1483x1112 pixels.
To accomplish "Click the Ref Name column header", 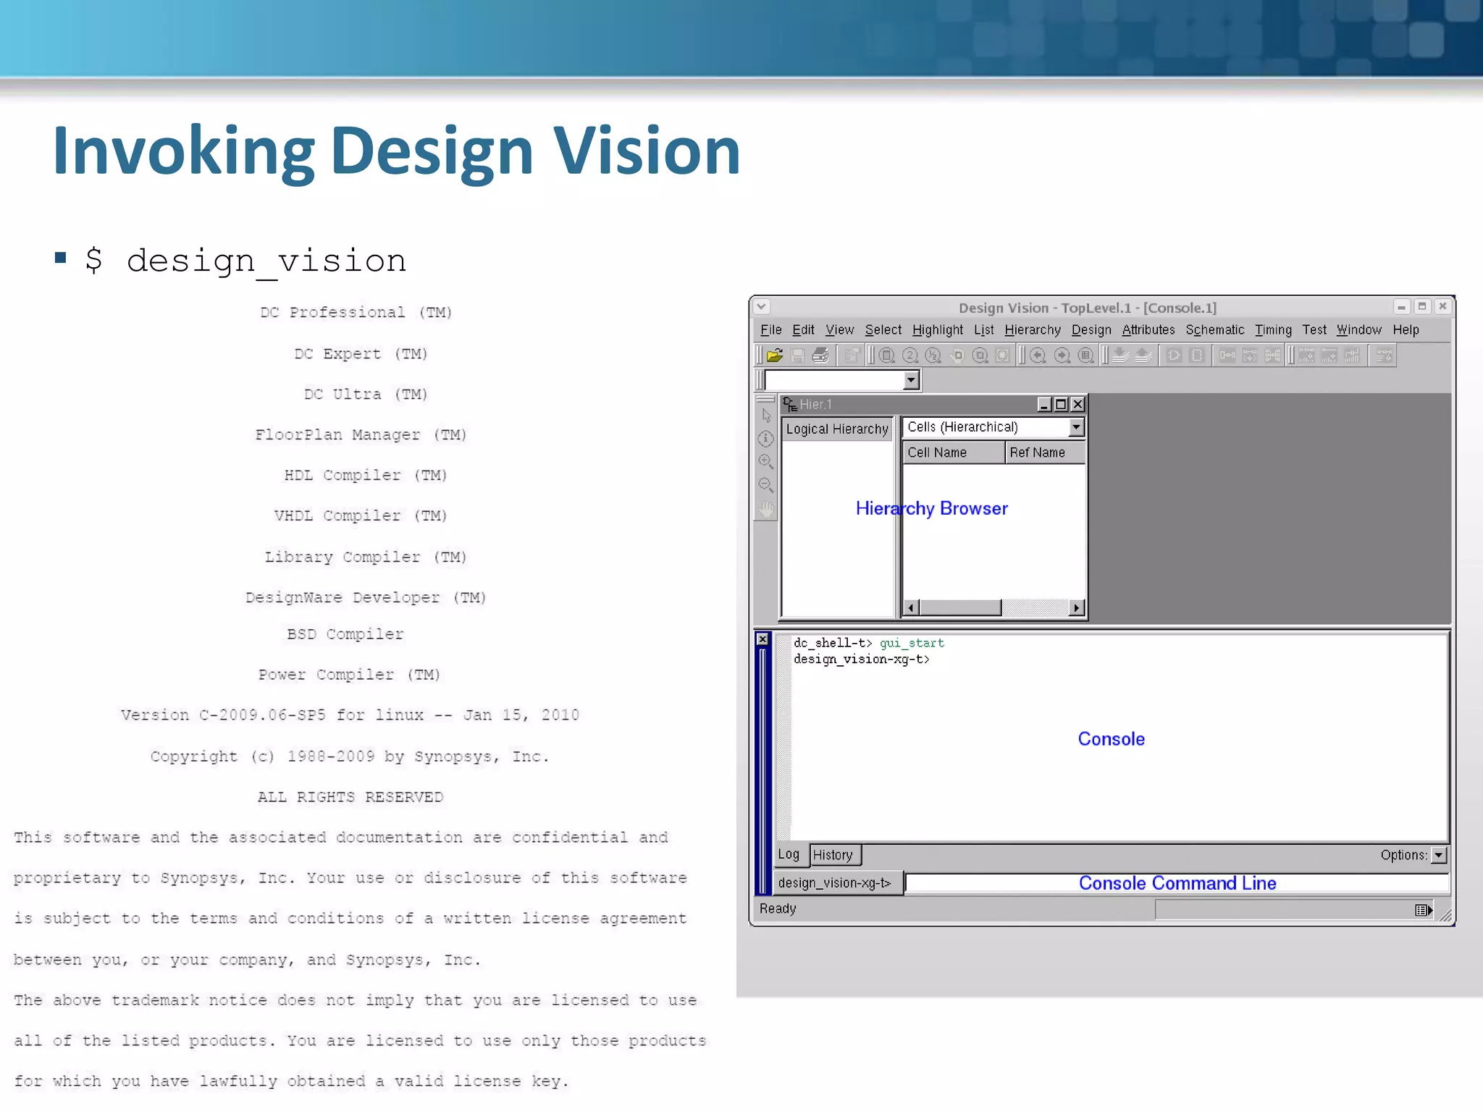I will (1045, 452).
